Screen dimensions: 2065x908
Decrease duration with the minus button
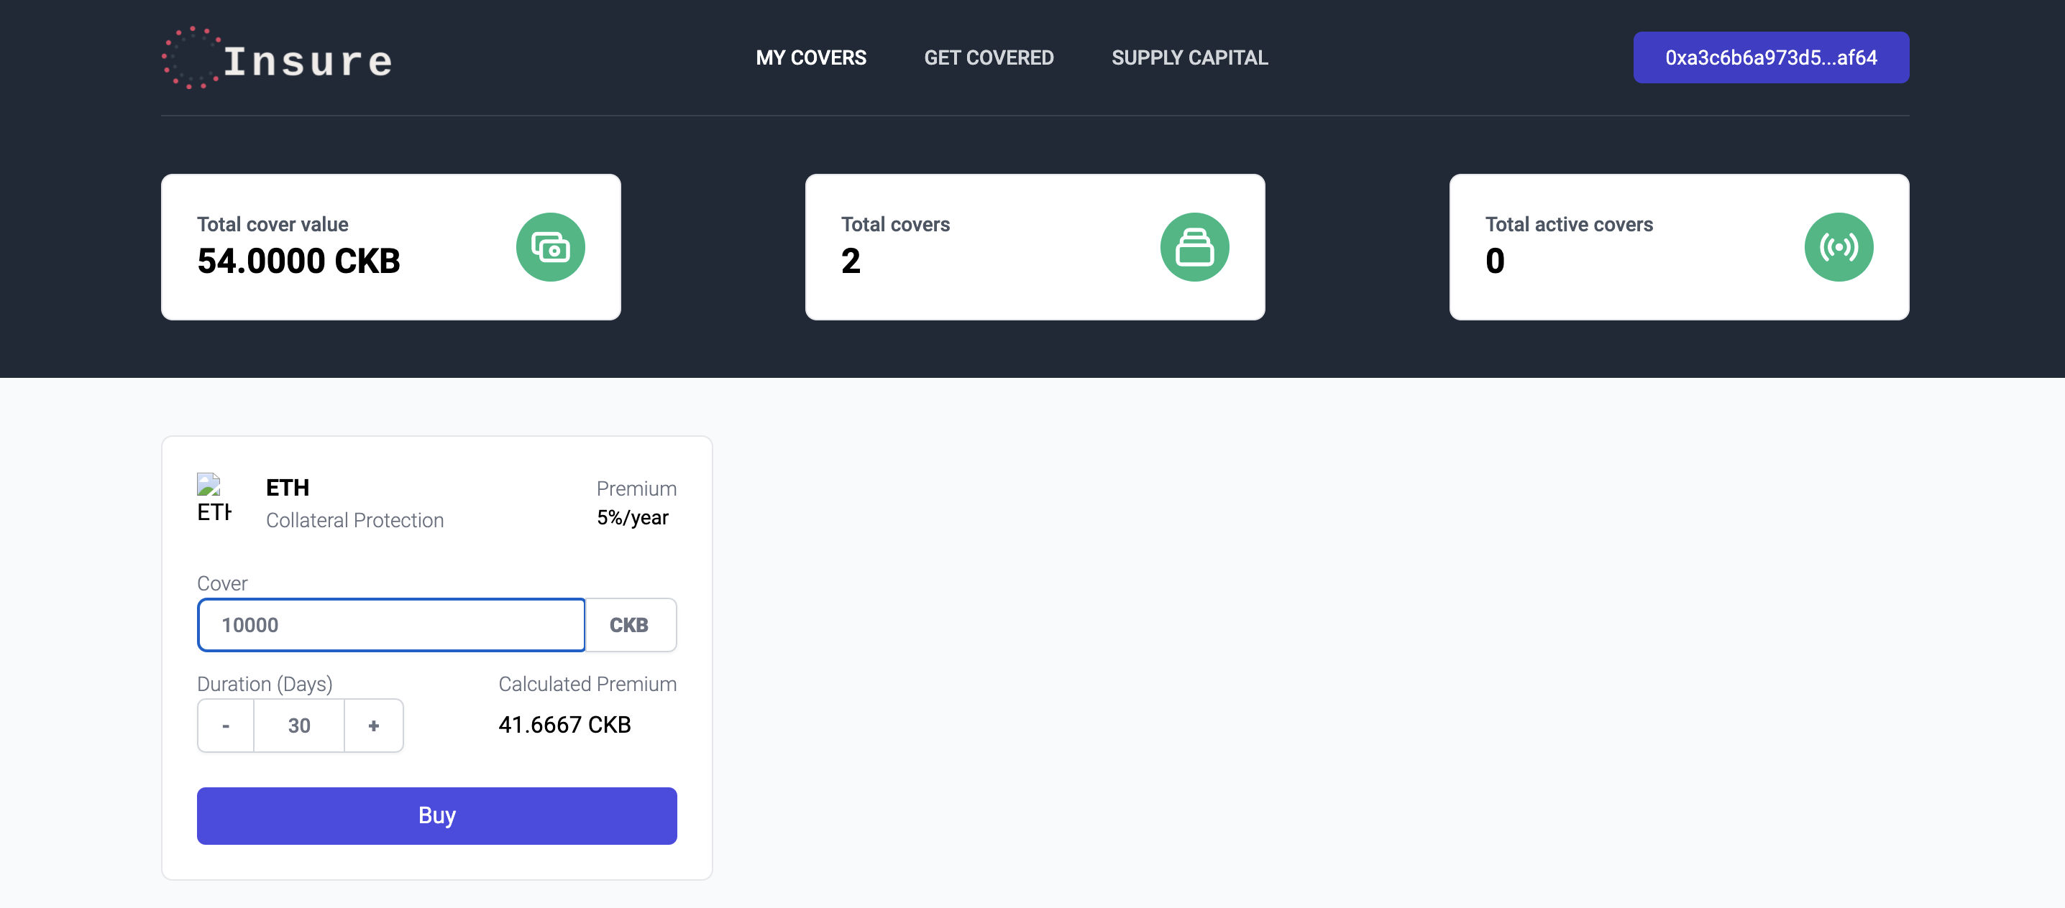coord(226,726)
